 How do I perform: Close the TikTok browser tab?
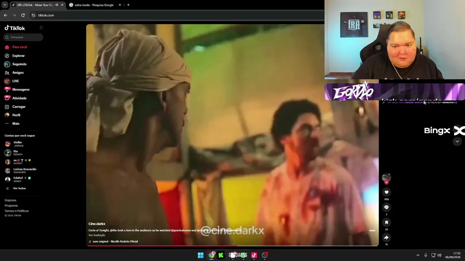tap(62, 5)
